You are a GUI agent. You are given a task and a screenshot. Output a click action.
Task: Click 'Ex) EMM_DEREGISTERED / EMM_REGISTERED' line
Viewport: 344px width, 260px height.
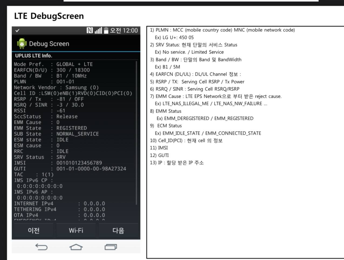pos(205,118)
